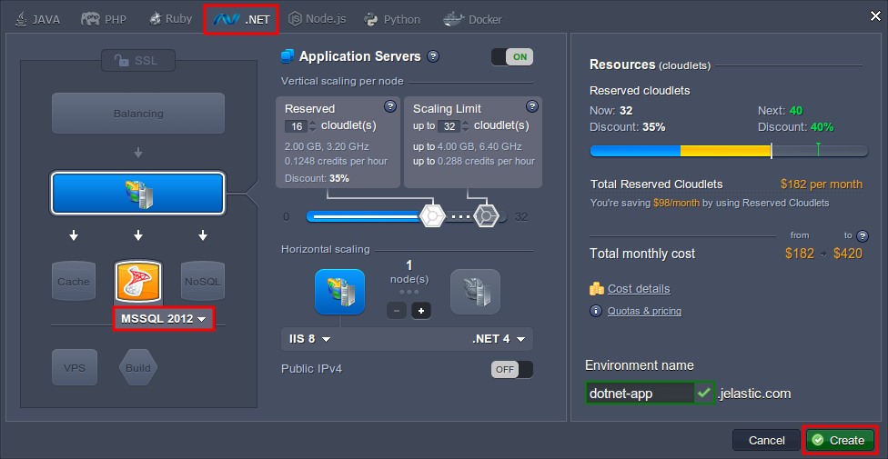Edit the Scaling Limit cloudlets field
The image size is (888, 459).
[449, 126]
